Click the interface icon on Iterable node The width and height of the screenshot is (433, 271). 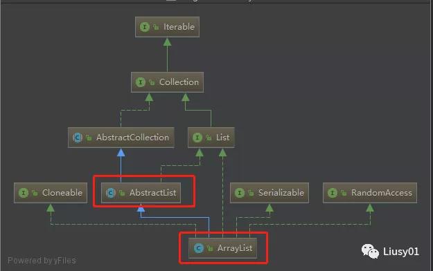tap(144, 27)
